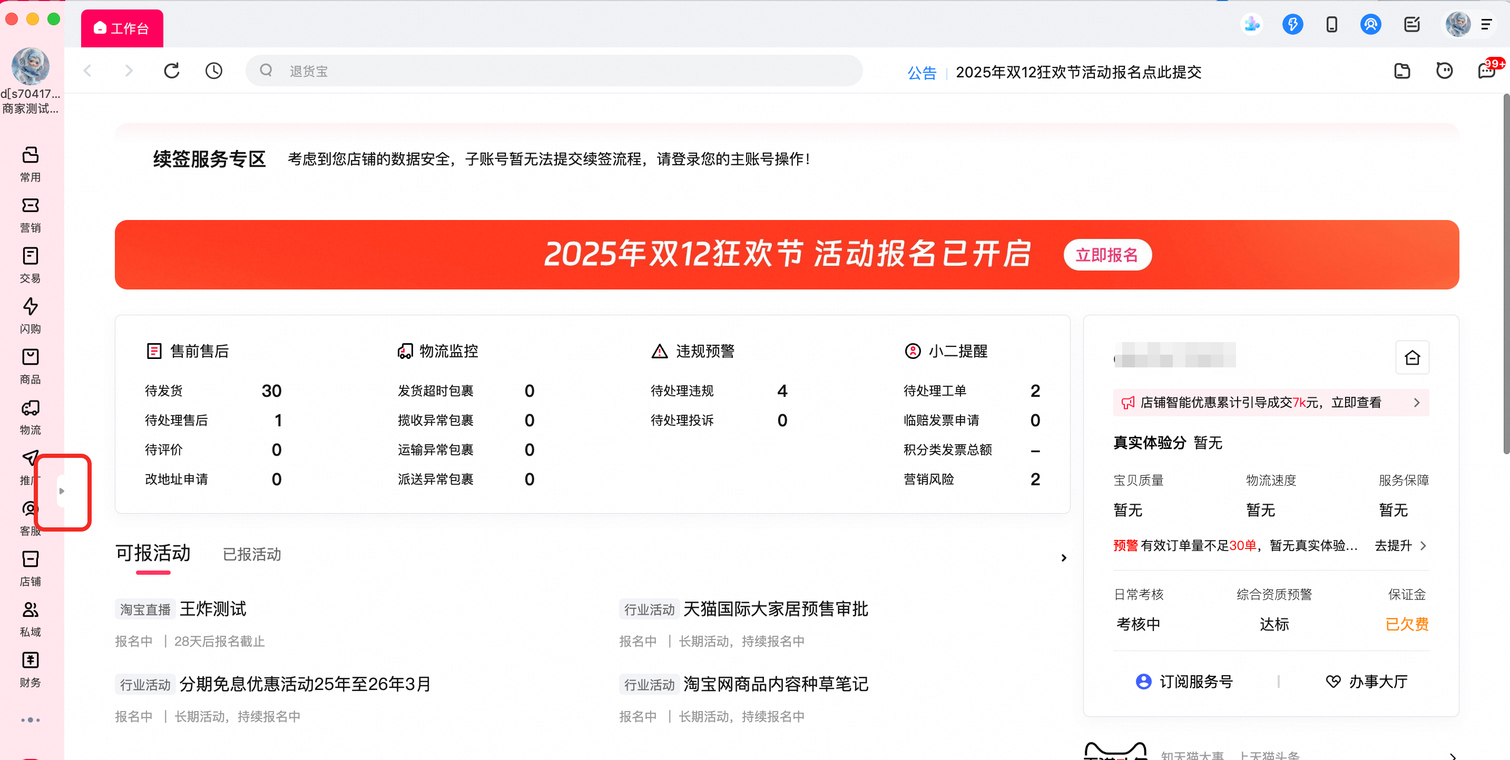This screenshot has width=1510, height=760.
Task: Open 已欠费 deposit status
Action: pos(1406,624)
